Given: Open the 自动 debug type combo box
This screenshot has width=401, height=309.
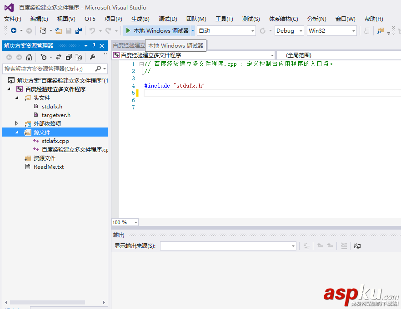Looking at the screenshot, I should (x=226, y=31).
